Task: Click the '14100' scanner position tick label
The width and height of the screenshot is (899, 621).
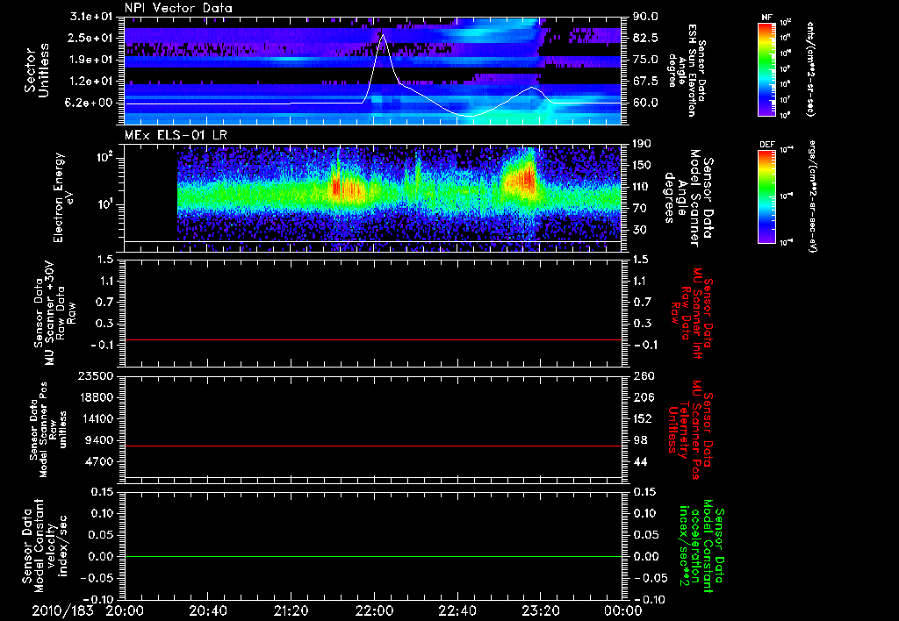Action: click(x=96, y=418)
